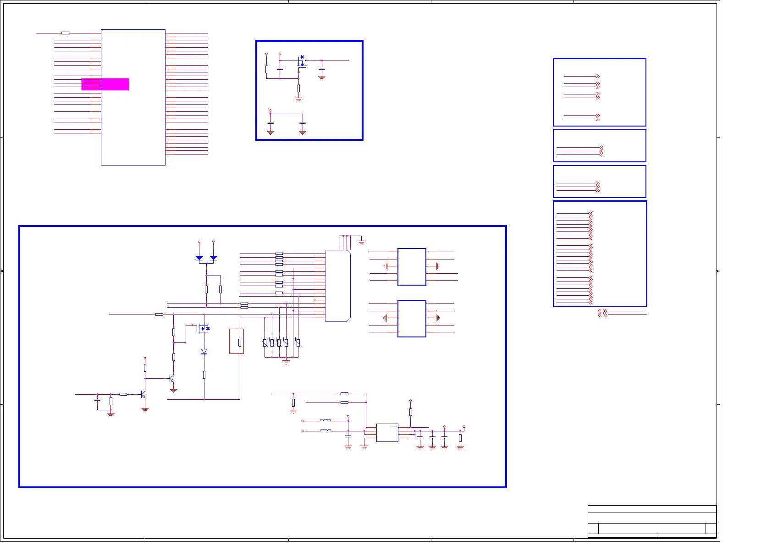Select the outlined diode below the bottom MOSFET
772x546 pixels.
pos(204,352)
